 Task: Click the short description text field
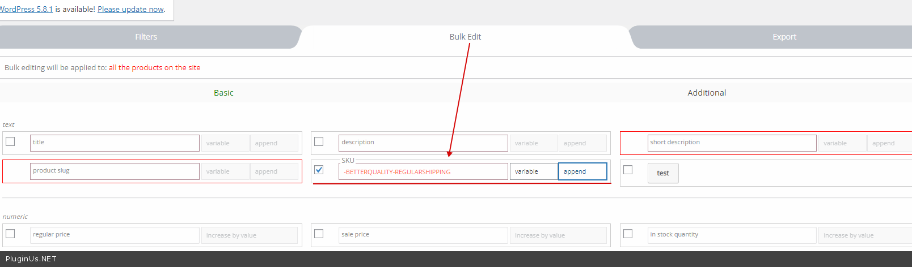732,143
